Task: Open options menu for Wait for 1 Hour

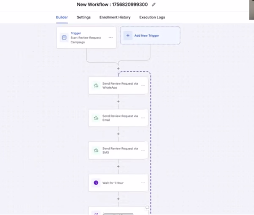Action: (143, 183)
